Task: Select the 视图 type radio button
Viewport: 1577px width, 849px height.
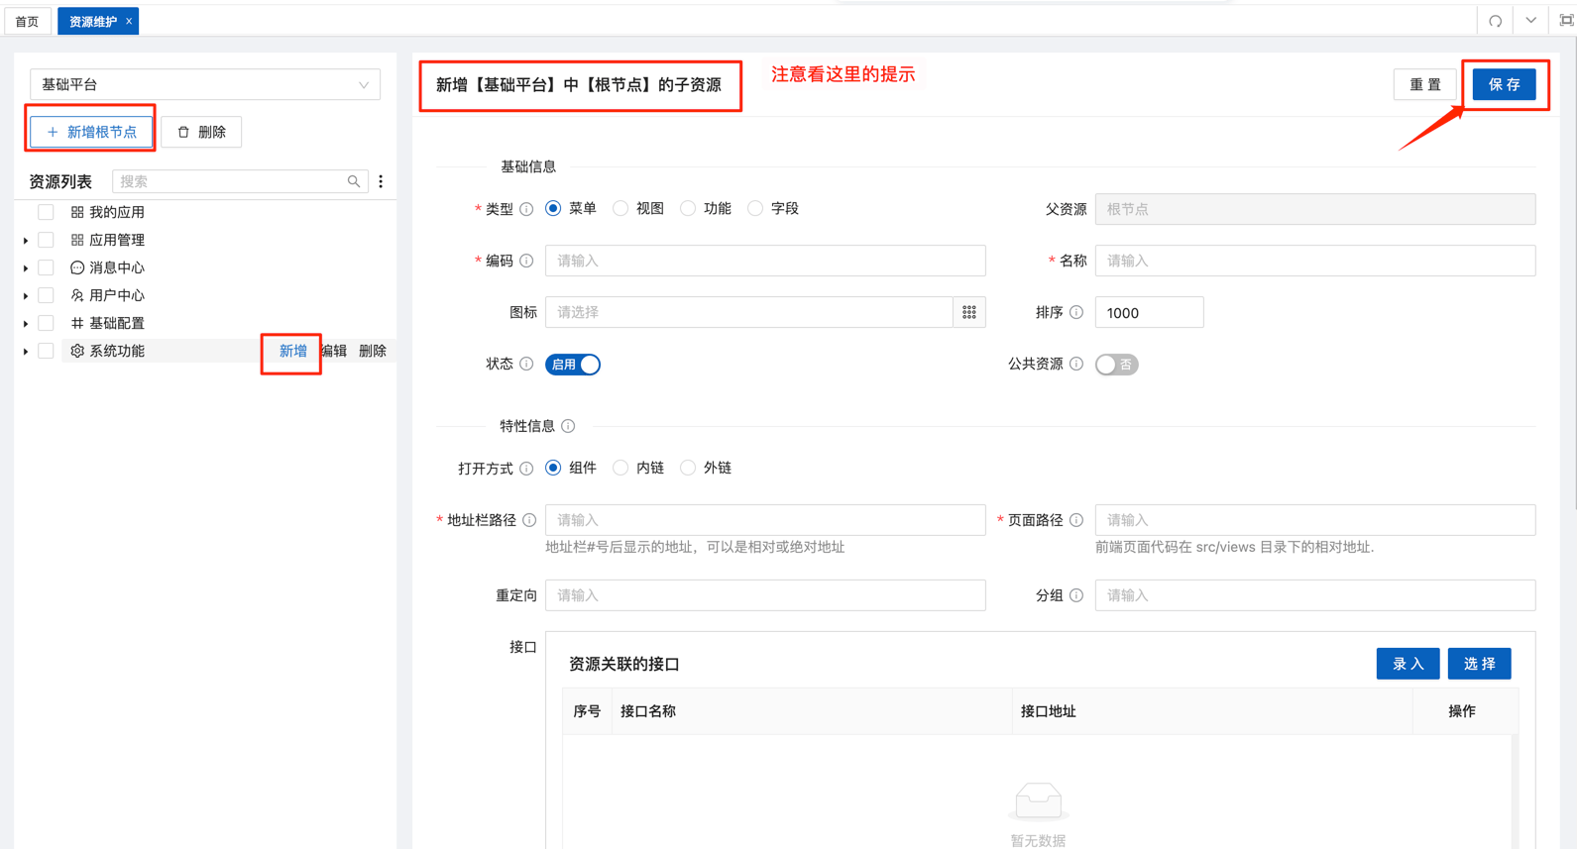Action: (620, 208)
